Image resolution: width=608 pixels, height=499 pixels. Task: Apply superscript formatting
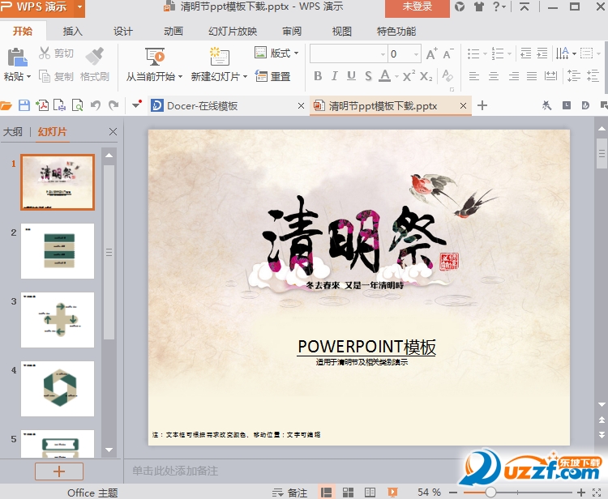(x=409, y=76)
